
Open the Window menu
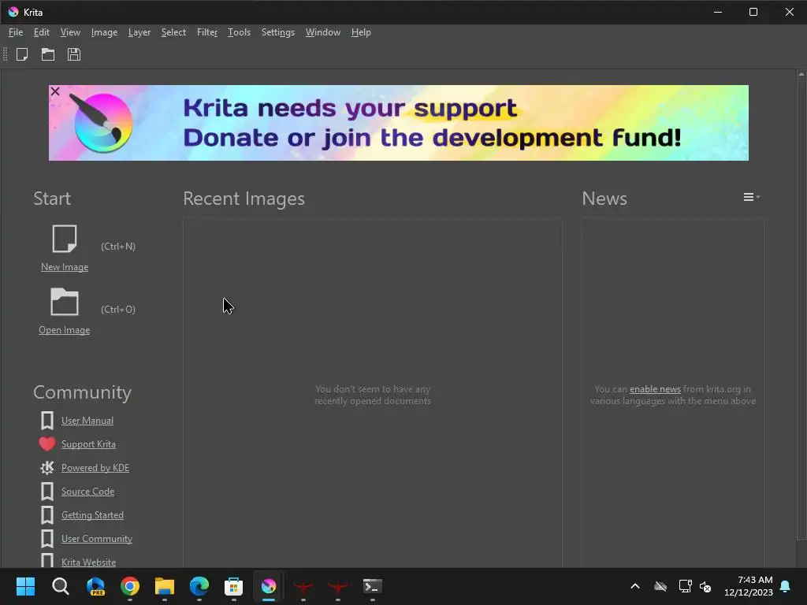[322, 32]
